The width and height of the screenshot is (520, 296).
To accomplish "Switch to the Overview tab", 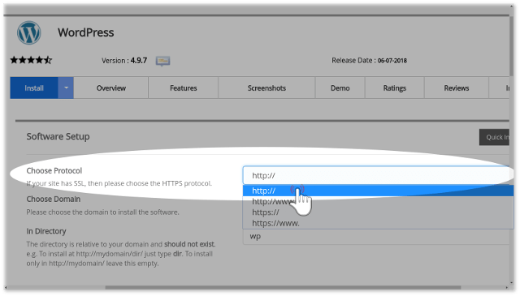I will [x=111, y=88].
